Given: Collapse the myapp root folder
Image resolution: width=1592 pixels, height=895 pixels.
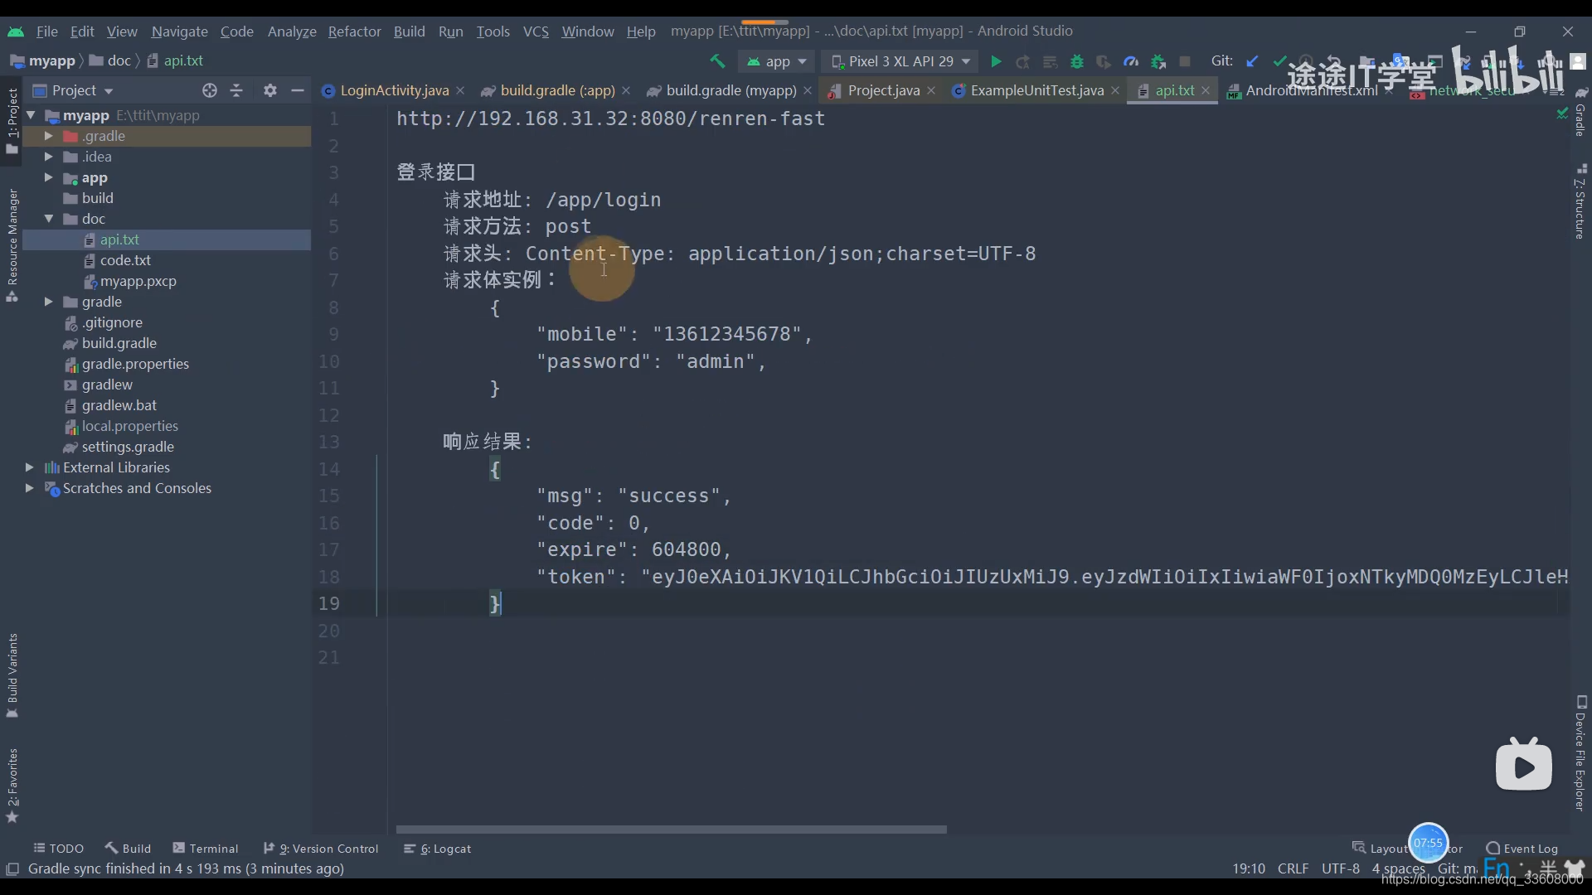Looking at the screenshot, I should tap(31, 115).
